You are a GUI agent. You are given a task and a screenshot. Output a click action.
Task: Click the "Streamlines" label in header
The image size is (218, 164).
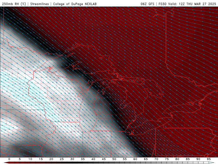(40, 4)
